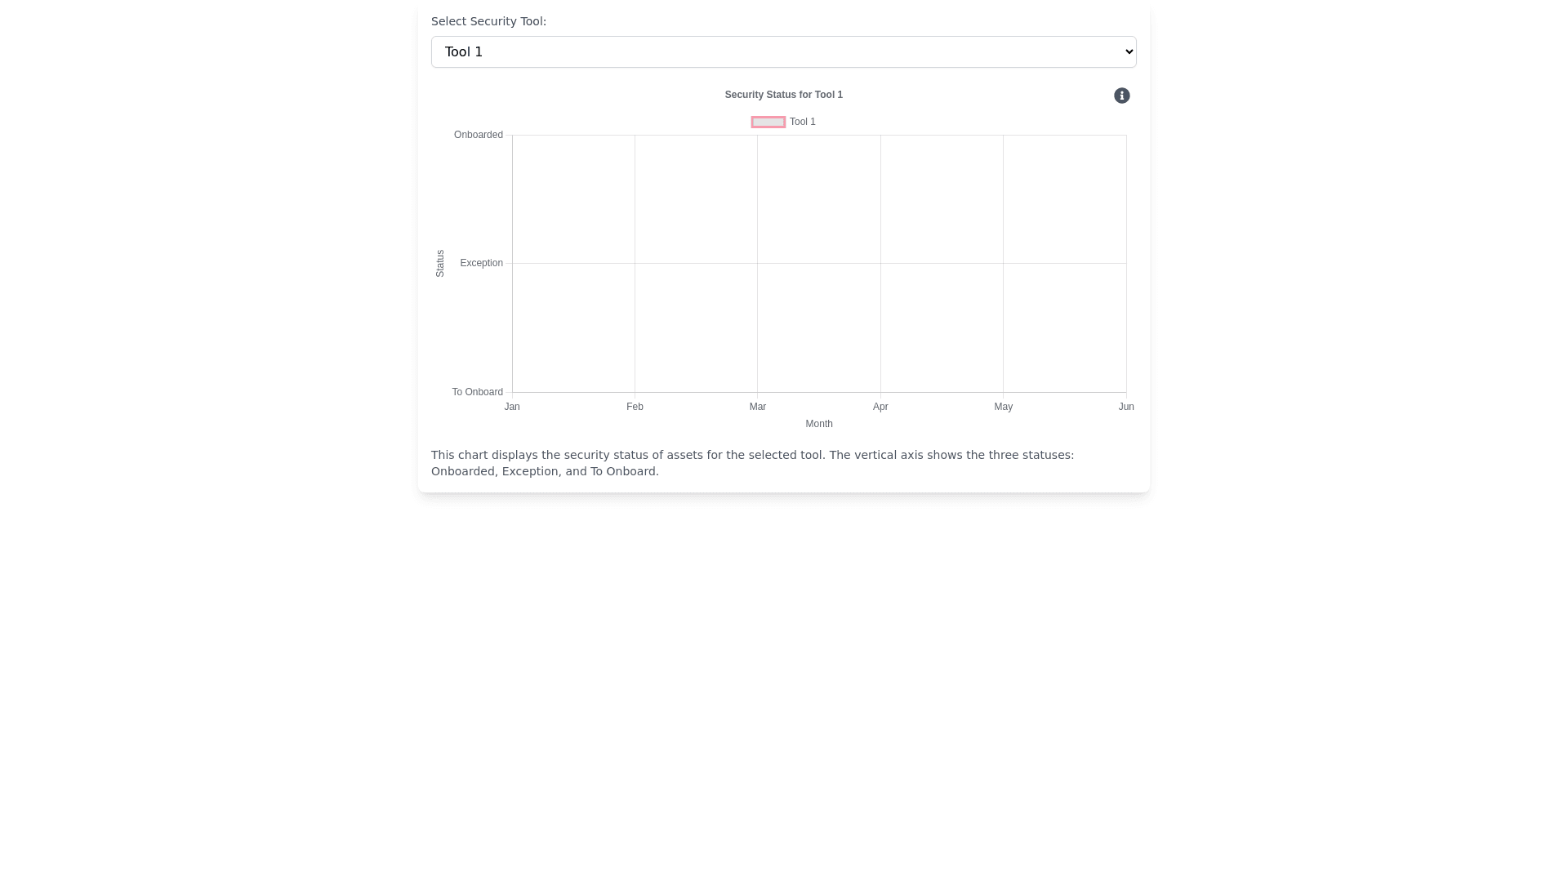Click the Feb tick on Month axis
This screenshot has width=1568, height=882.
(x=635, y=407)
